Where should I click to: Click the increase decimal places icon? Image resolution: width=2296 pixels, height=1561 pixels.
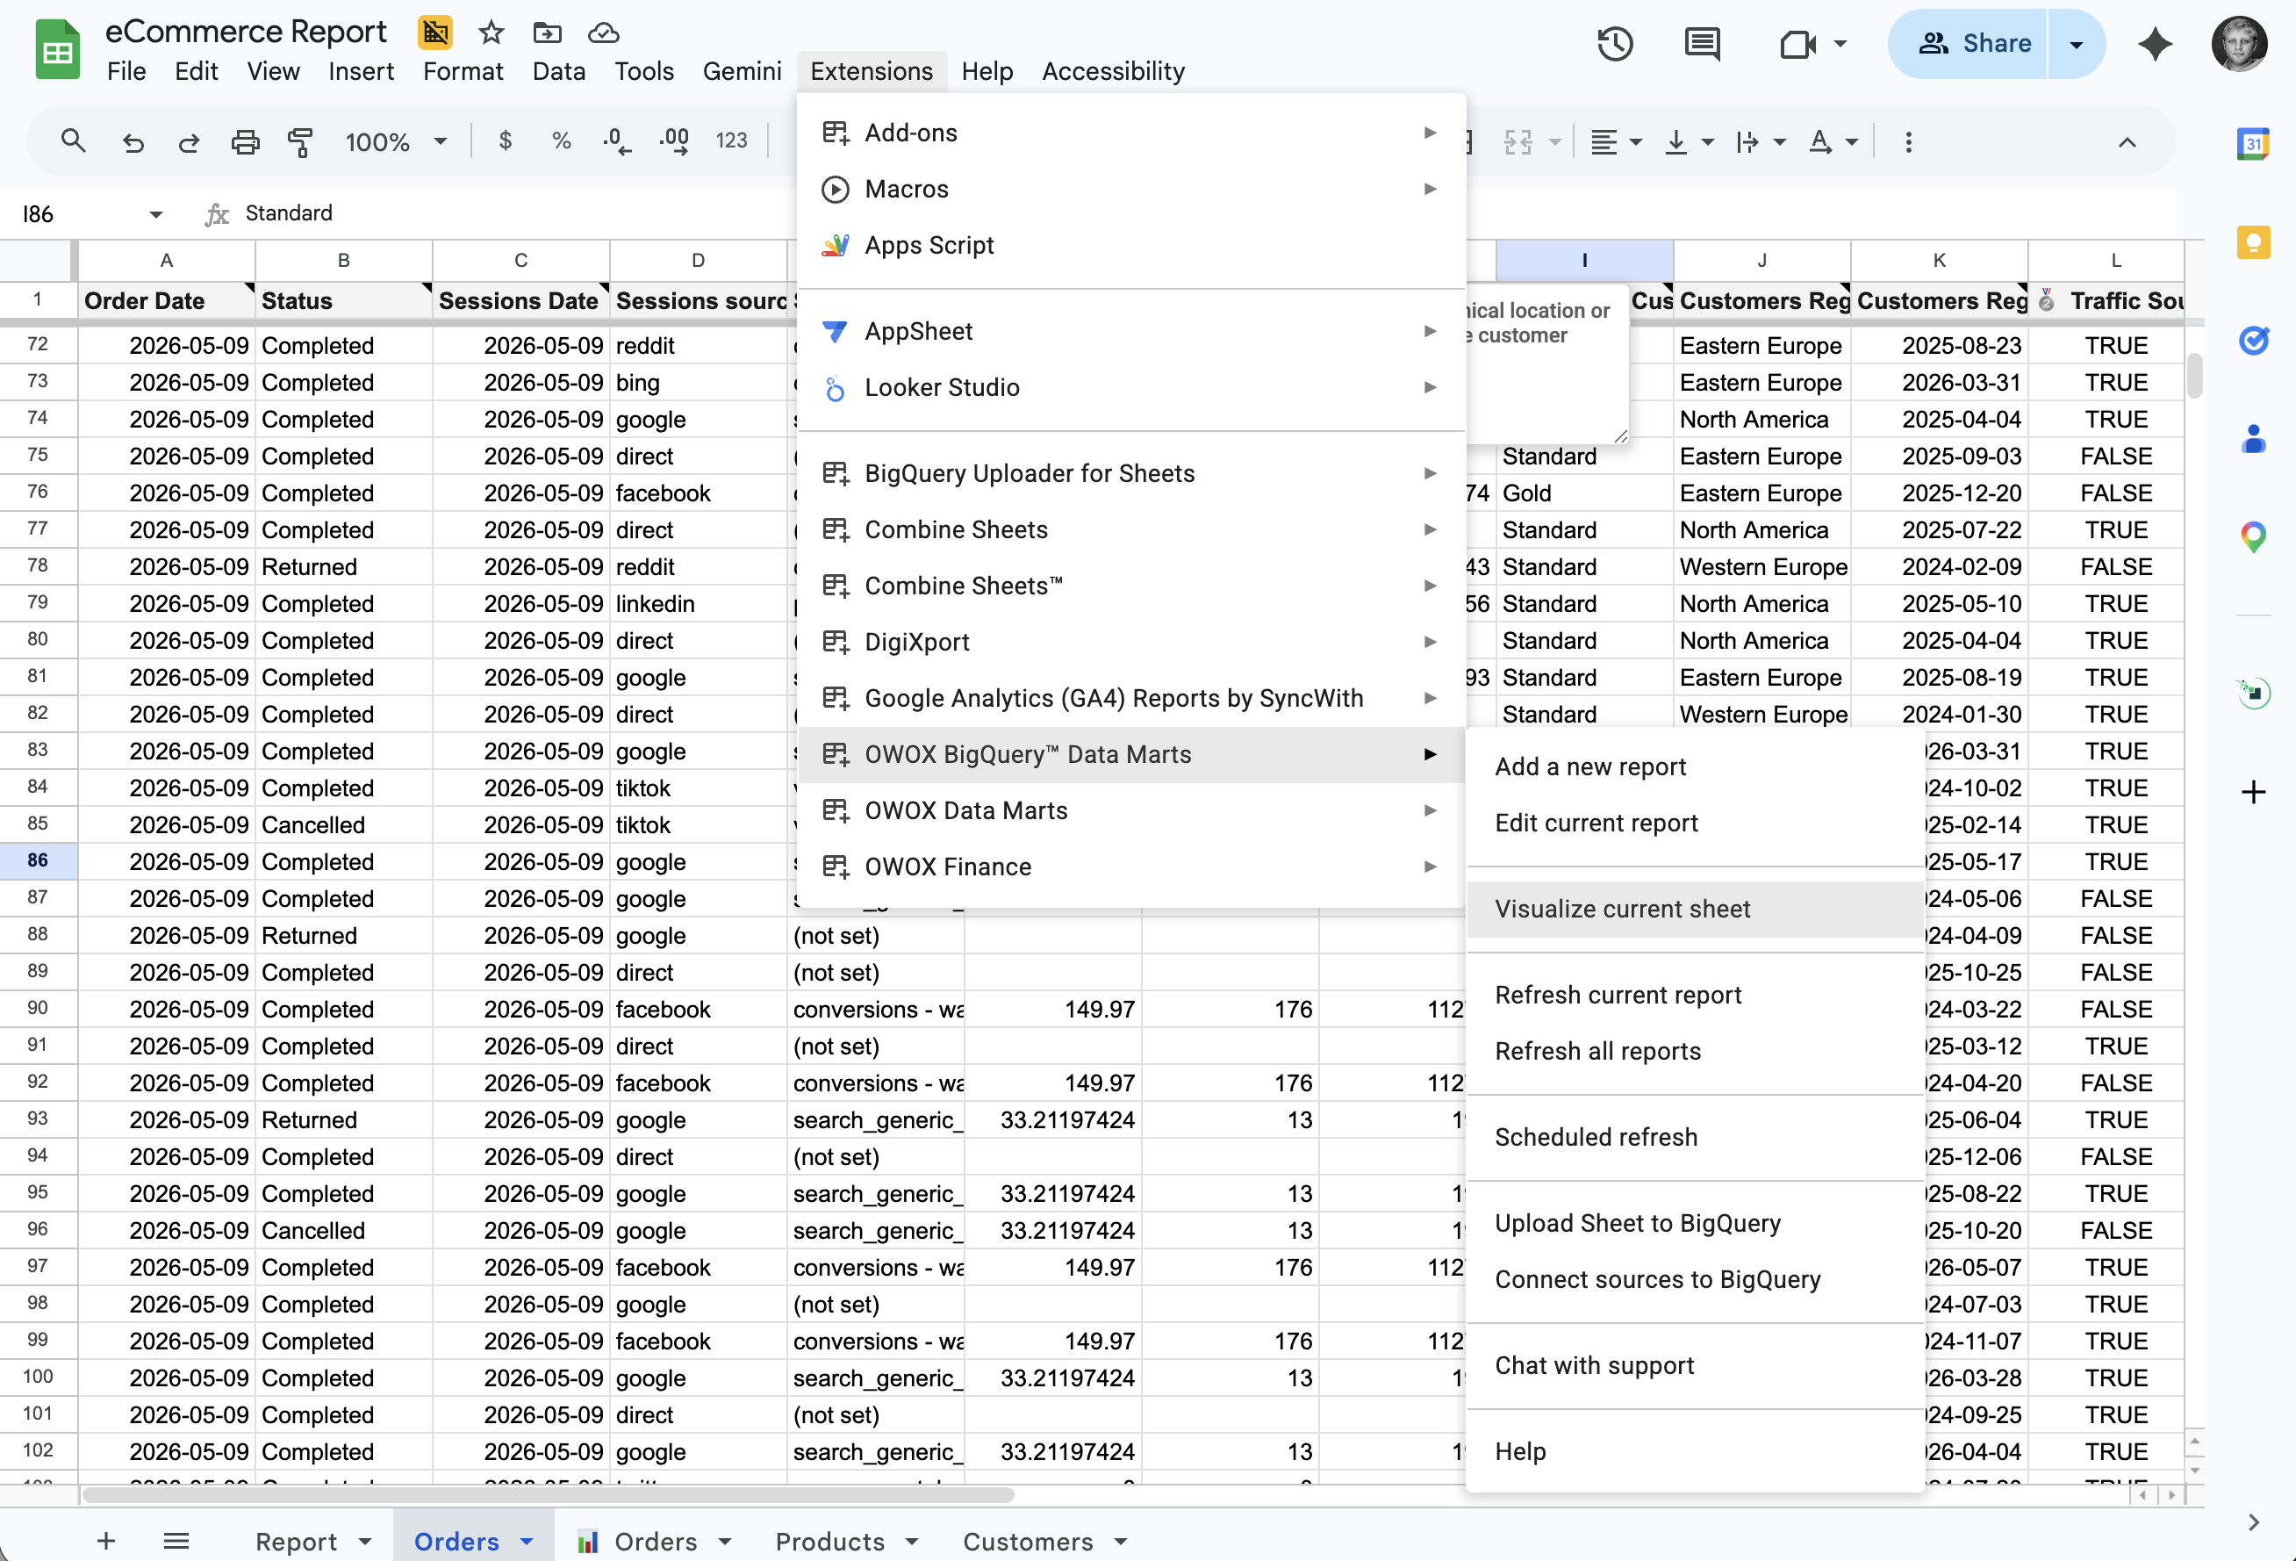[675, 141]
